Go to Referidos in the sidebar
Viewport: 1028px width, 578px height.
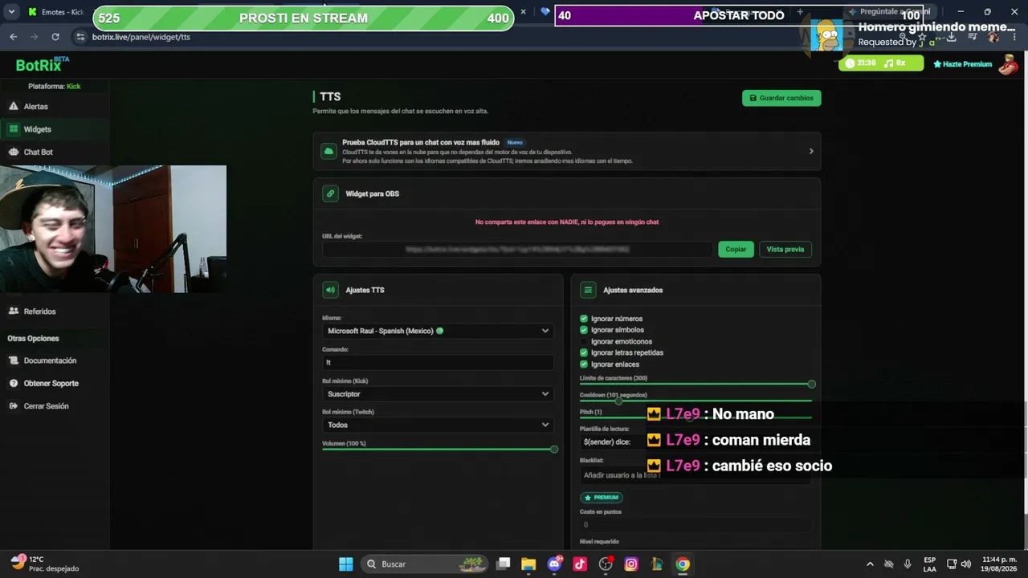pos(55,311)
